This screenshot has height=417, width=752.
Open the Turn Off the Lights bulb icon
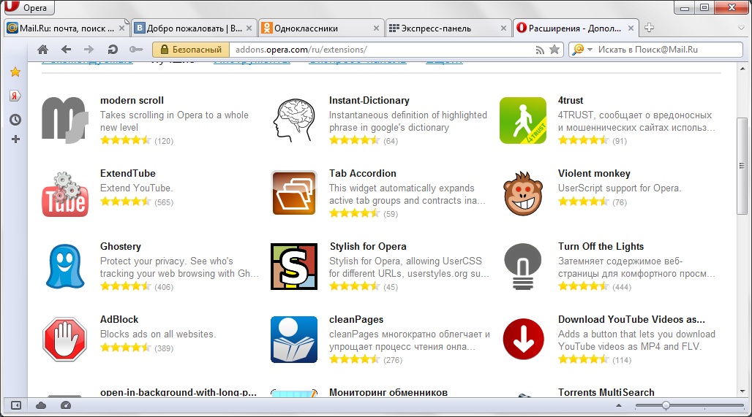523,266
